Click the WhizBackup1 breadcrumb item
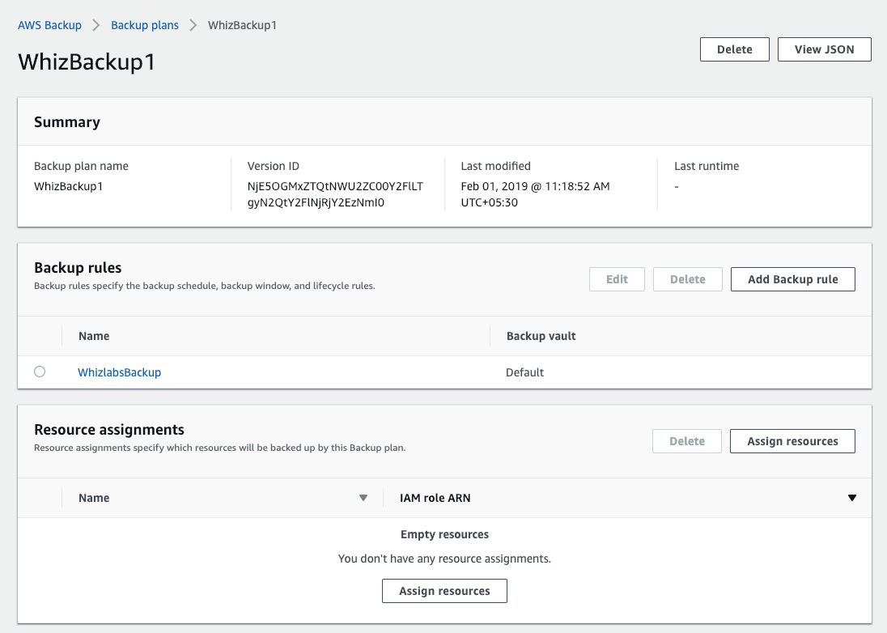The height and width of the screenshot is (633, 887). click(242, 25)
